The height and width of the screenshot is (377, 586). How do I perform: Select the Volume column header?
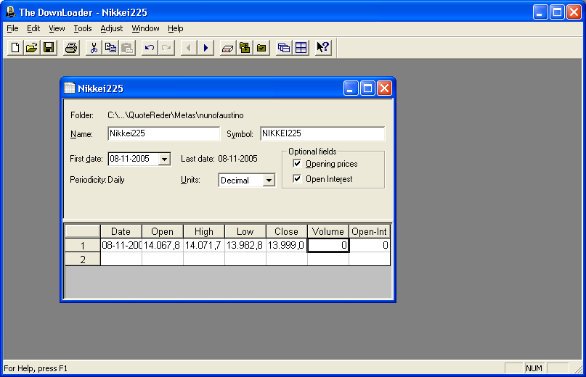click(x=328, y=231)
